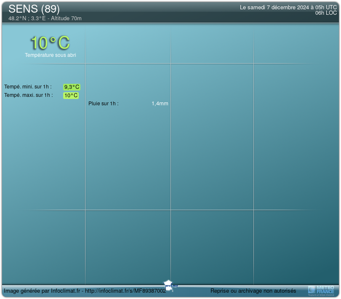Screen dimensions: 341x299
Task: Click the green 9,3°C minimum temperature badge
Action: (x=72, y=87)
